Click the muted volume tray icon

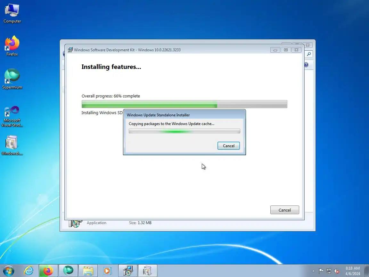[x=337, y=271]
